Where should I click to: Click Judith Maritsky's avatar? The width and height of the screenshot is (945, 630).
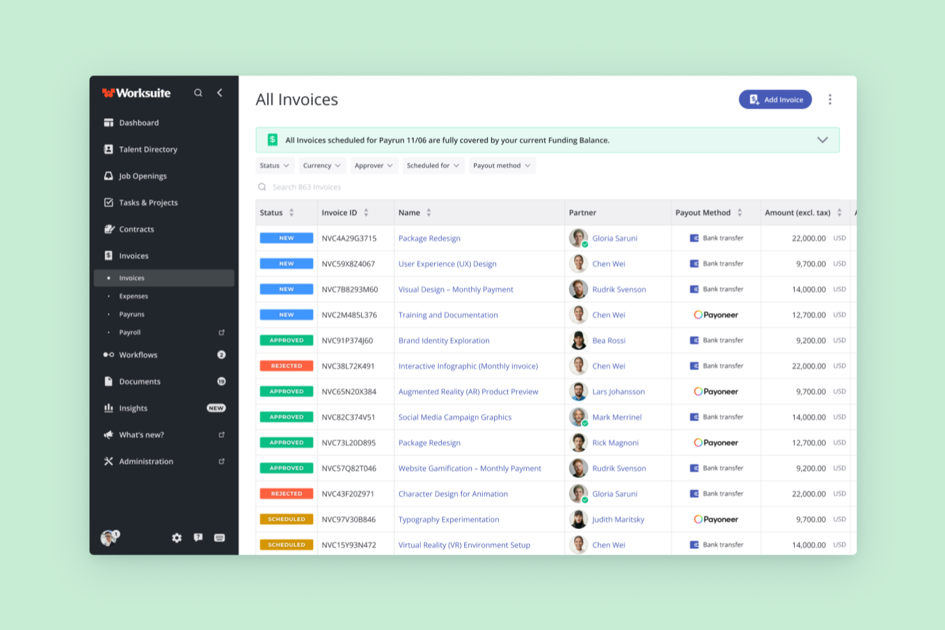(x=578, y=519)
